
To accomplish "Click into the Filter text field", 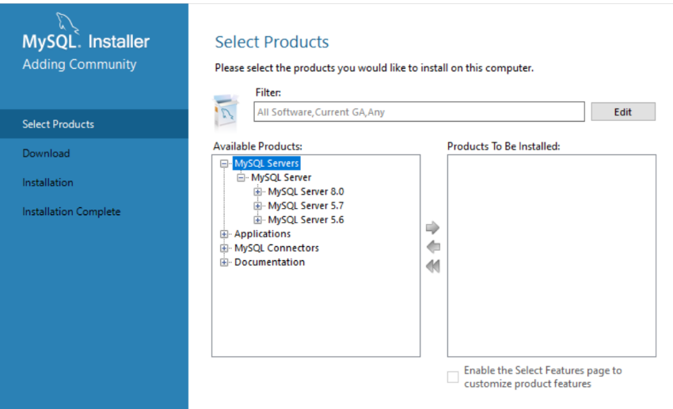I will pyautogui.click(x=419, y=112).
